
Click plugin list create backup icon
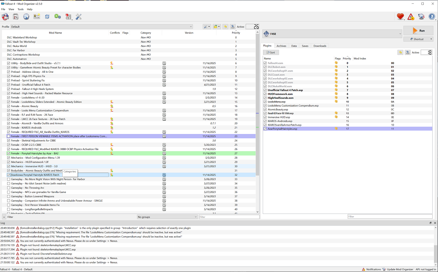point(408,52)
